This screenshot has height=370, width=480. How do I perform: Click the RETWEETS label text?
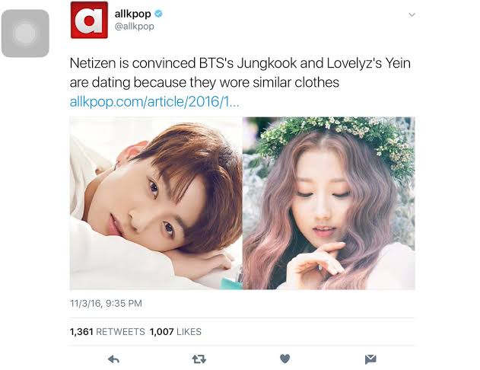coord(120,331)
